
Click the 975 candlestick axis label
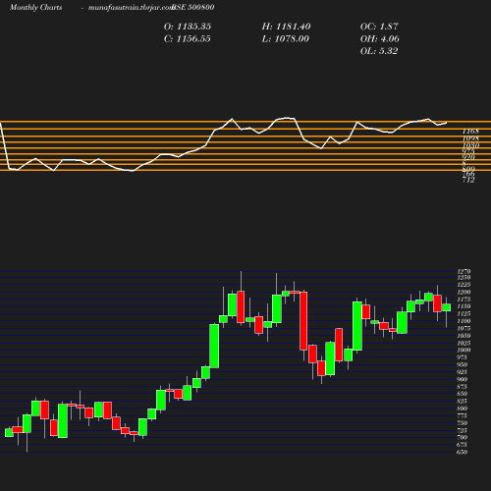pos(463,357)
